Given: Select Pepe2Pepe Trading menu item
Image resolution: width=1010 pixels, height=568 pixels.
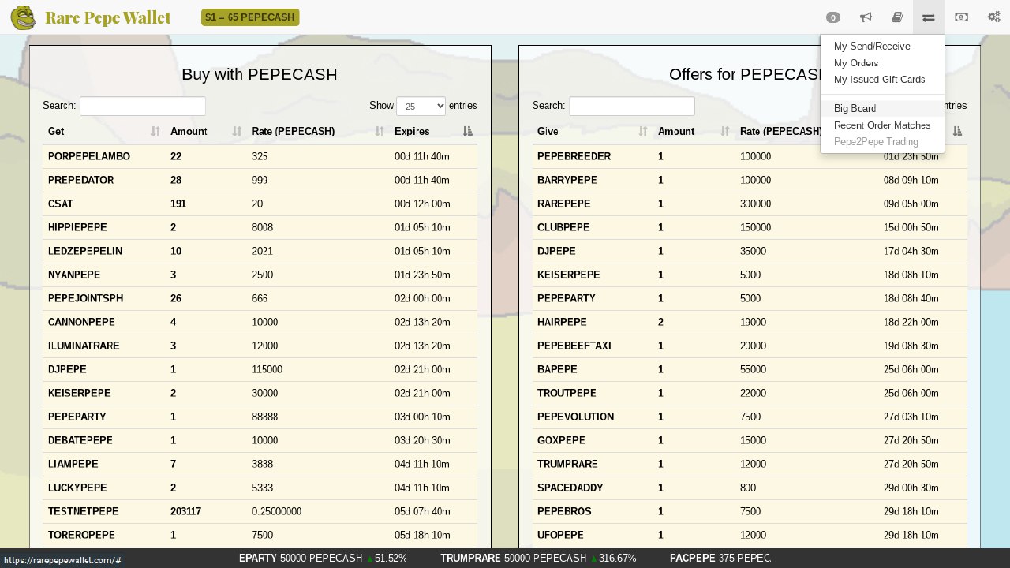Looking at the screenshot, I should (x=876, y=142).
